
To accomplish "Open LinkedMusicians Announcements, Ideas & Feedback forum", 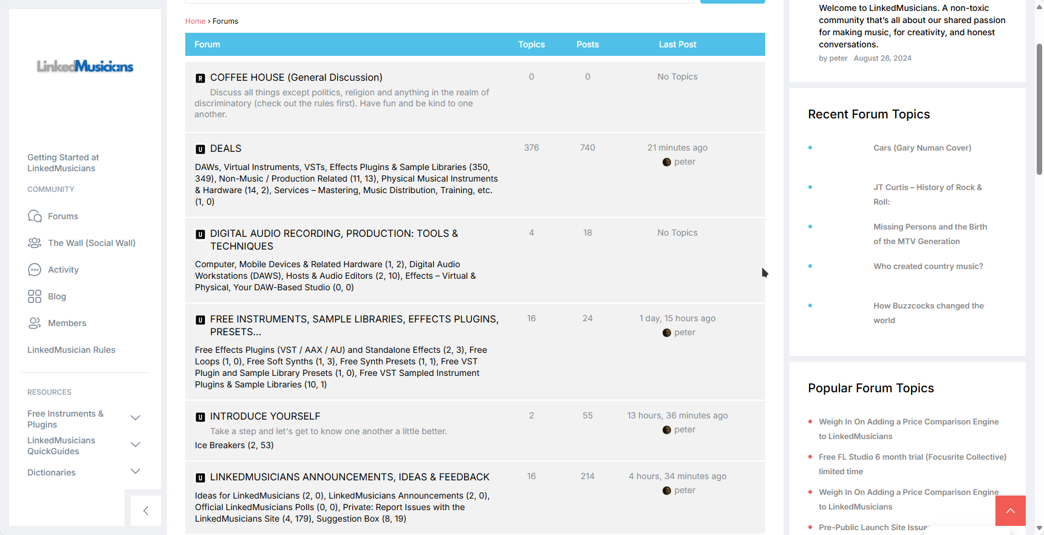I will 350,477.
